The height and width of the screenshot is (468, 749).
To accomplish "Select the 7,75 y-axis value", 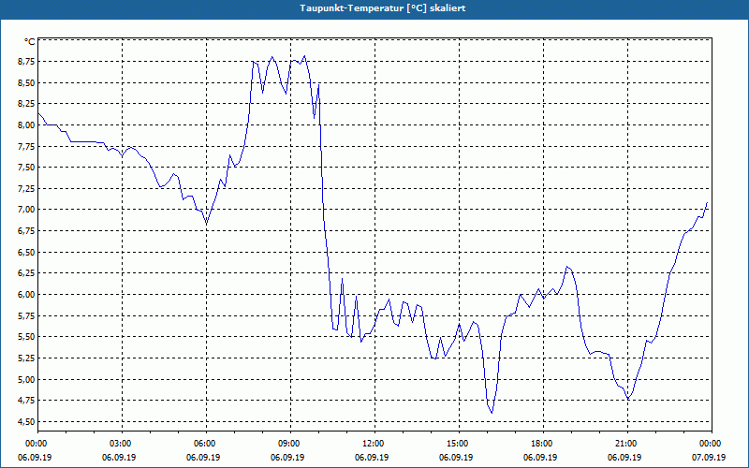I will click(x=26, y=146).
